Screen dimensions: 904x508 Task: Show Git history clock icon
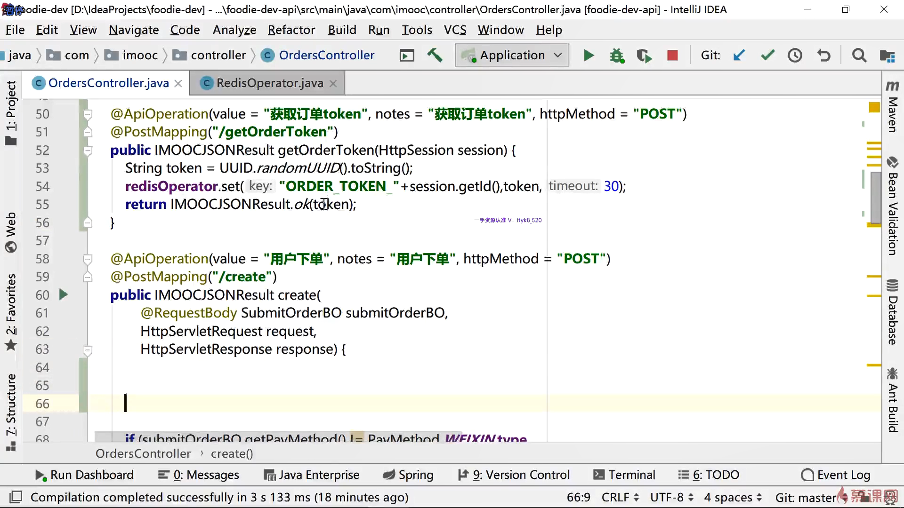(x=795, y=56)
